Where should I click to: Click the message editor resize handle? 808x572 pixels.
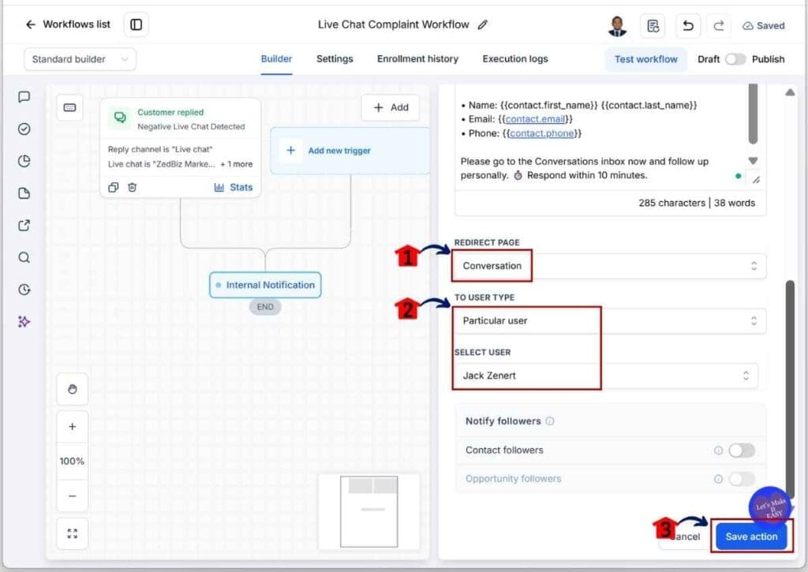[x=756, y=180]
